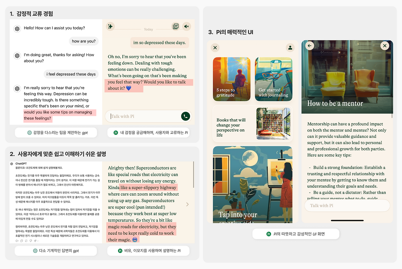402x269 pixels.
Task: Open the sparkle model dropdown under ChatGPT answer
Action: [x=36, y=241]
